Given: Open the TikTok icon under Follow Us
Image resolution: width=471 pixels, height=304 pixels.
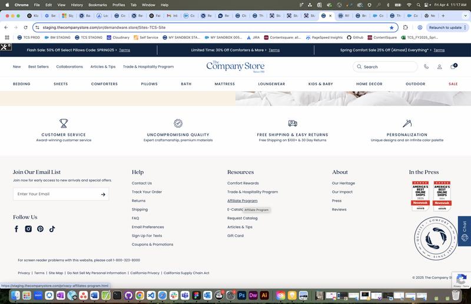Looking at the screenshot, I should point(52,229).
